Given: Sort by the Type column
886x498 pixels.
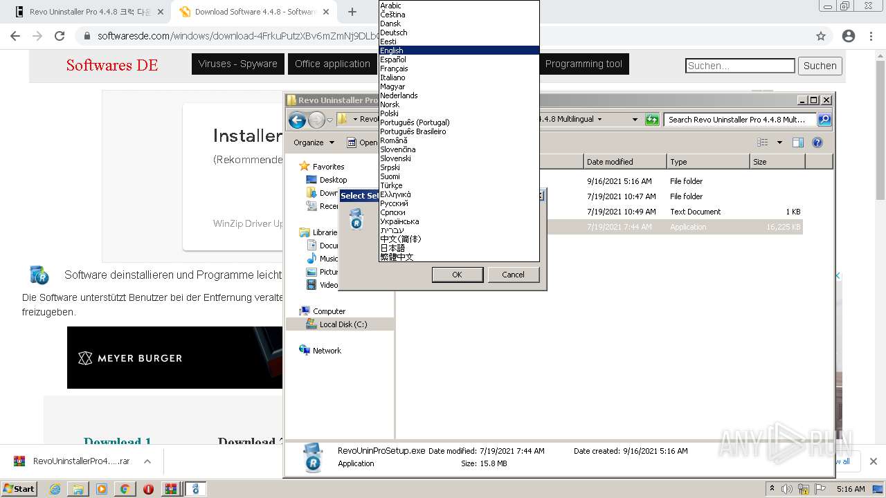Looking at the screenshot, I should [x=708, y=162].
